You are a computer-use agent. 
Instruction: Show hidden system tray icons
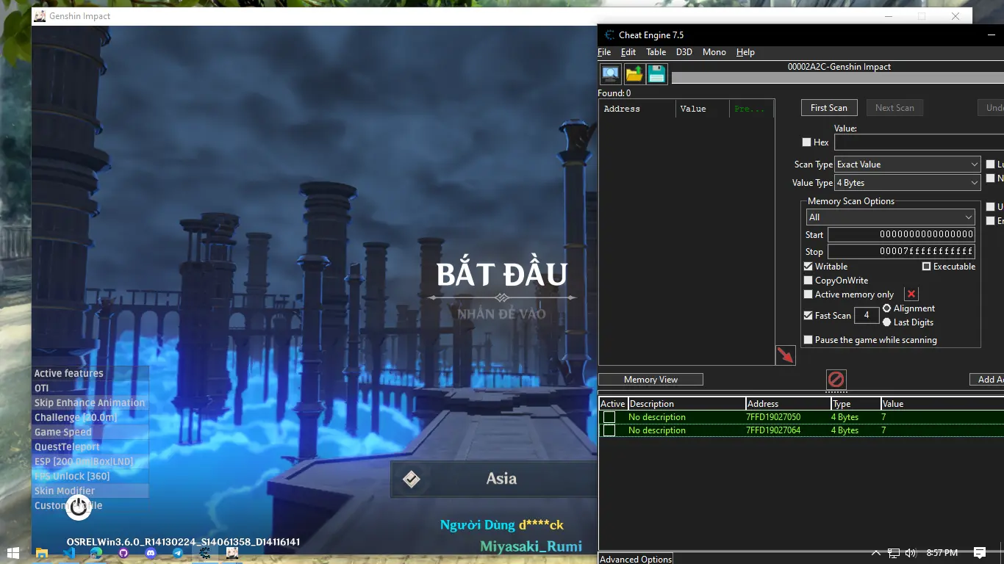click(876, 553)
